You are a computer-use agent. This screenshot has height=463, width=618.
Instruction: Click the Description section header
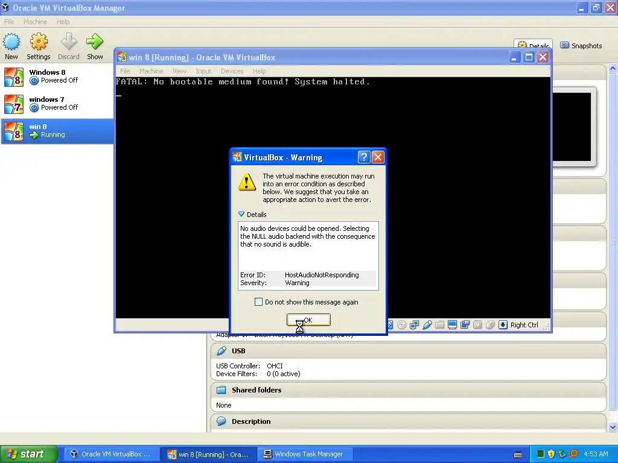click(x=409, y=421)
